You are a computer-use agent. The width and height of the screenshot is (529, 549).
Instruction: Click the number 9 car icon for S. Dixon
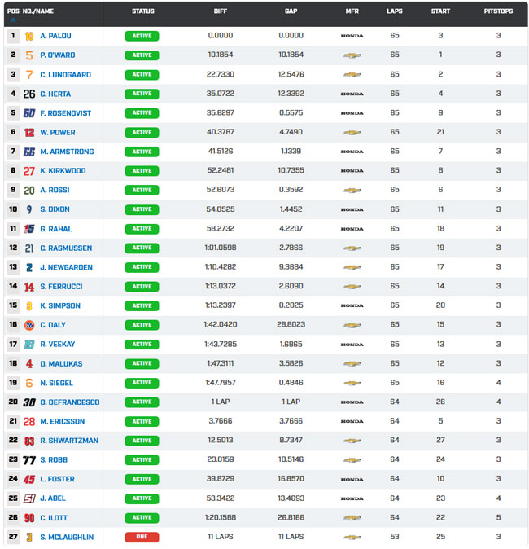coord(29,209)
